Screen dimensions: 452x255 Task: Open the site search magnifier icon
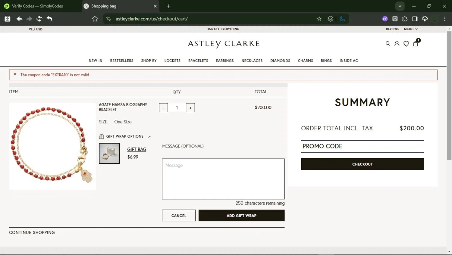click(388, 44)
